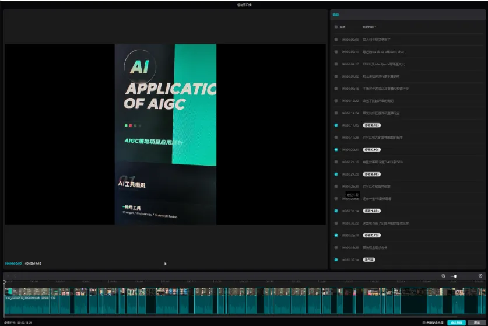
Task: Select the video clip thumbnail strip in the timeline
Action: [245, 292]
